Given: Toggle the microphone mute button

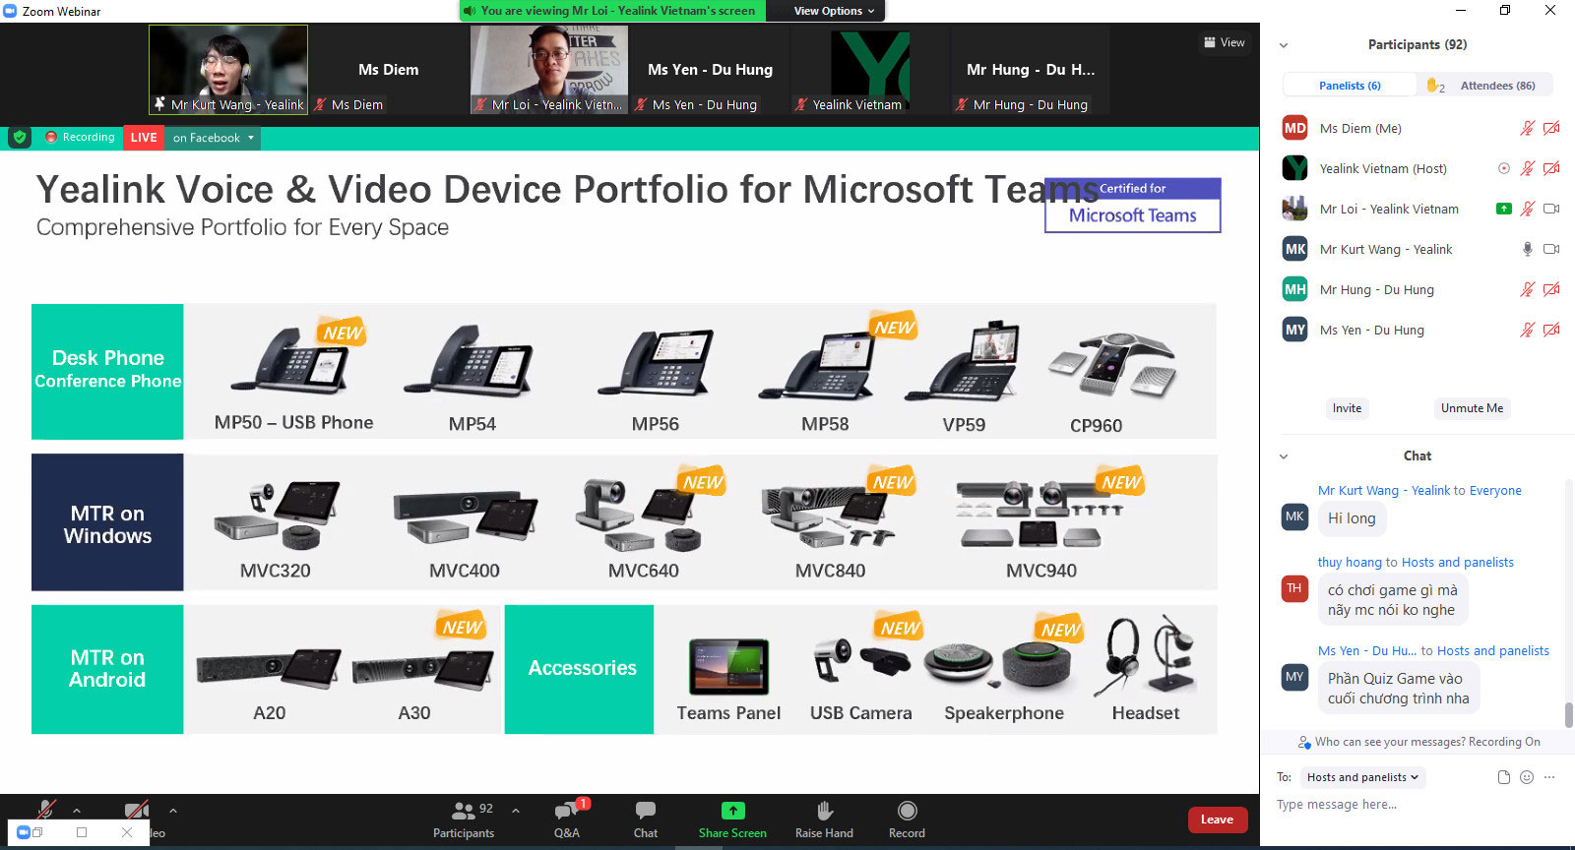Looking at the screenshot, I should tap(45, 810).
